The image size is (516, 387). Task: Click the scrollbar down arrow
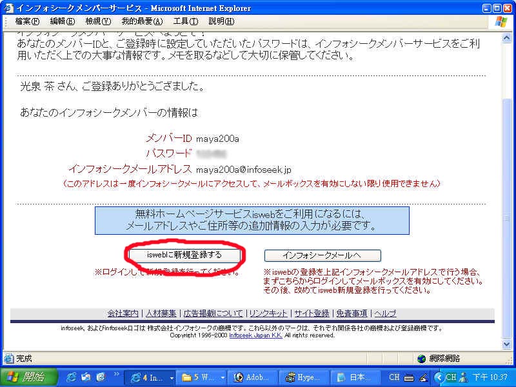(507, 344)
